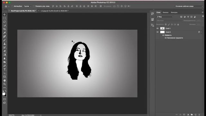The width and height of the screenshot is (206, 116).
Task: Close the NewProject document tab
Action: tap(9, 11)
